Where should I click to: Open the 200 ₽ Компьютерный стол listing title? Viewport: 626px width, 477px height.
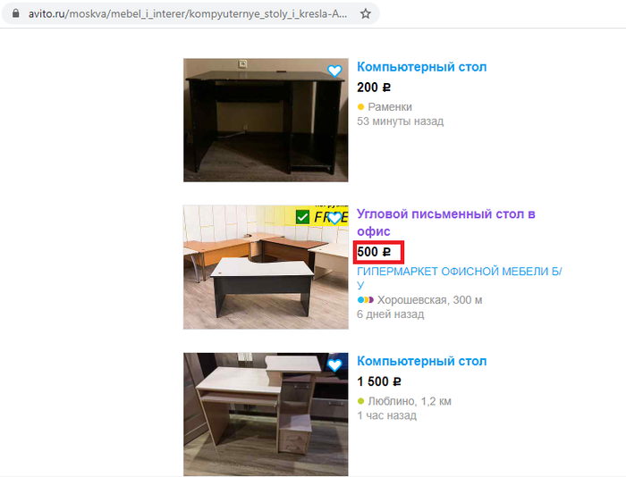tap(421, 67)
